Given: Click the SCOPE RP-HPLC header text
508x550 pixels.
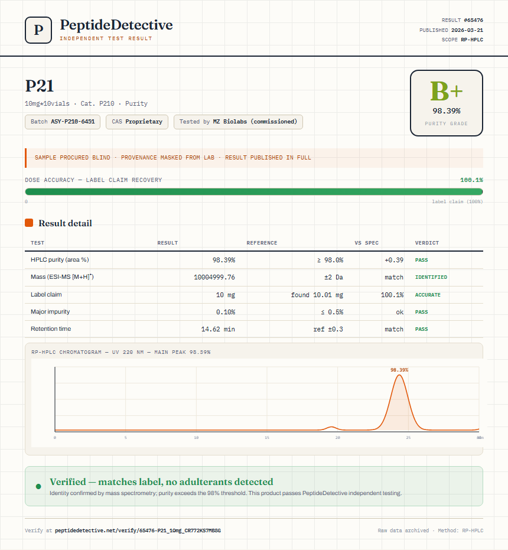Looking at the screenshot, I should 463,40.
